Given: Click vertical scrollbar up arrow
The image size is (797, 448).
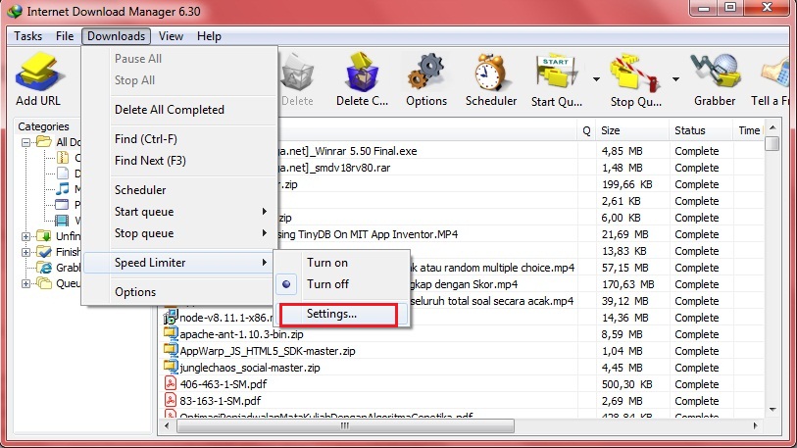Looking at the screenshot, I should 772,127.
